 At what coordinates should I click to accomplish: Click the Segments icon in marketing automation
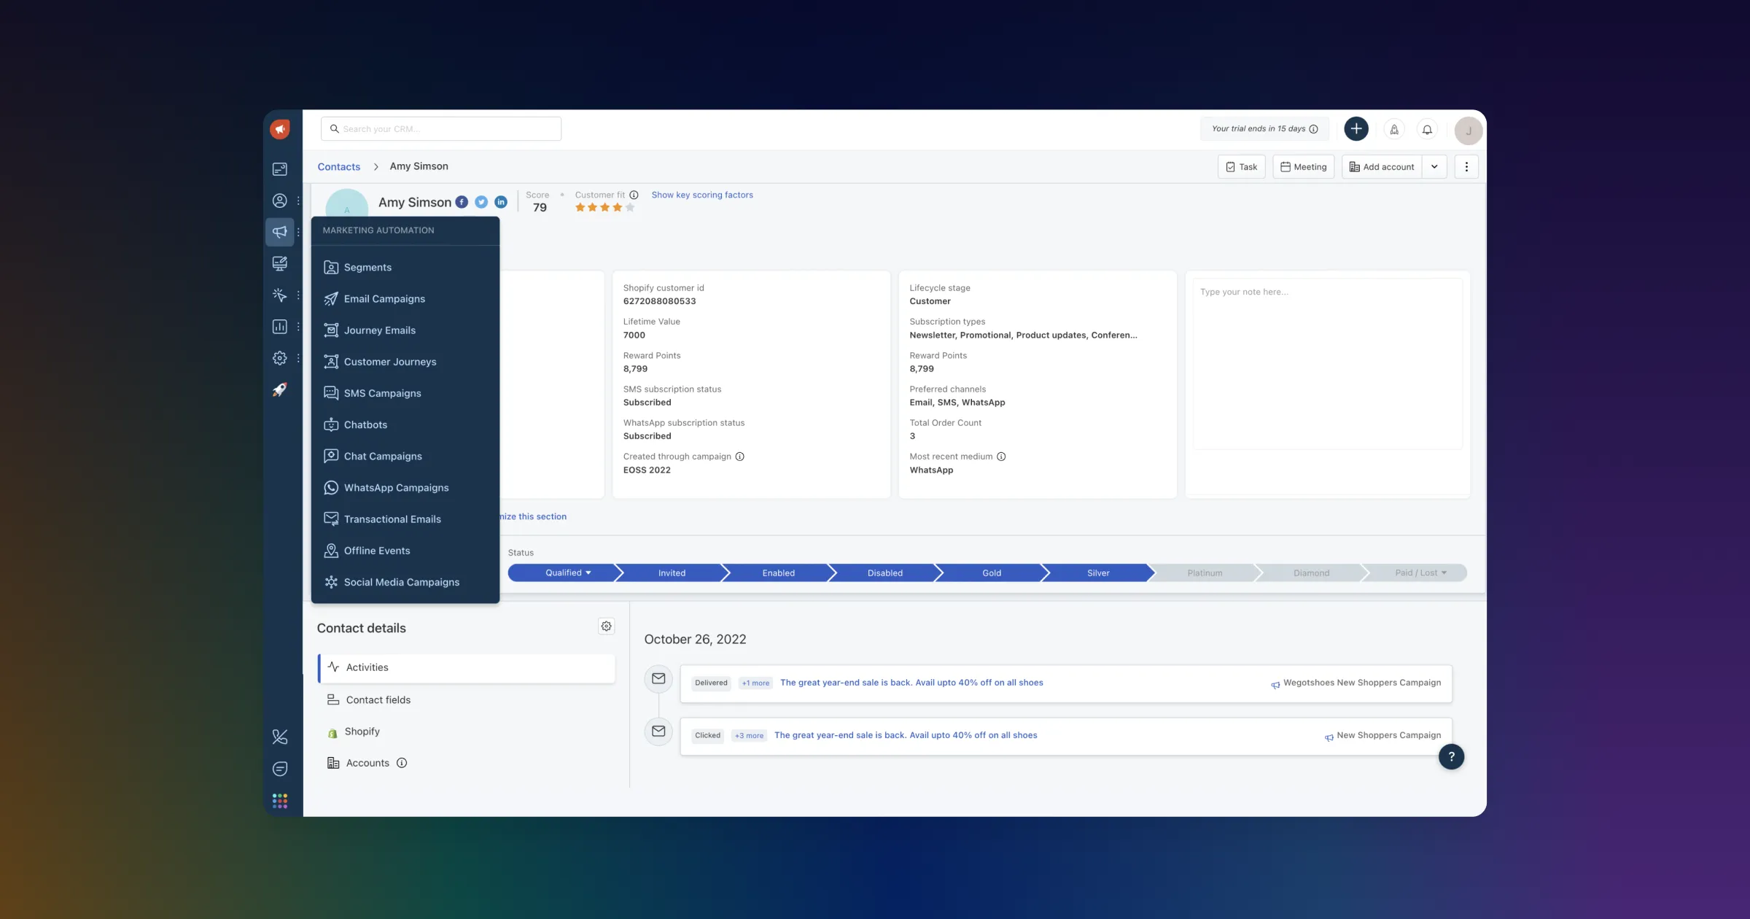[330, 268]
